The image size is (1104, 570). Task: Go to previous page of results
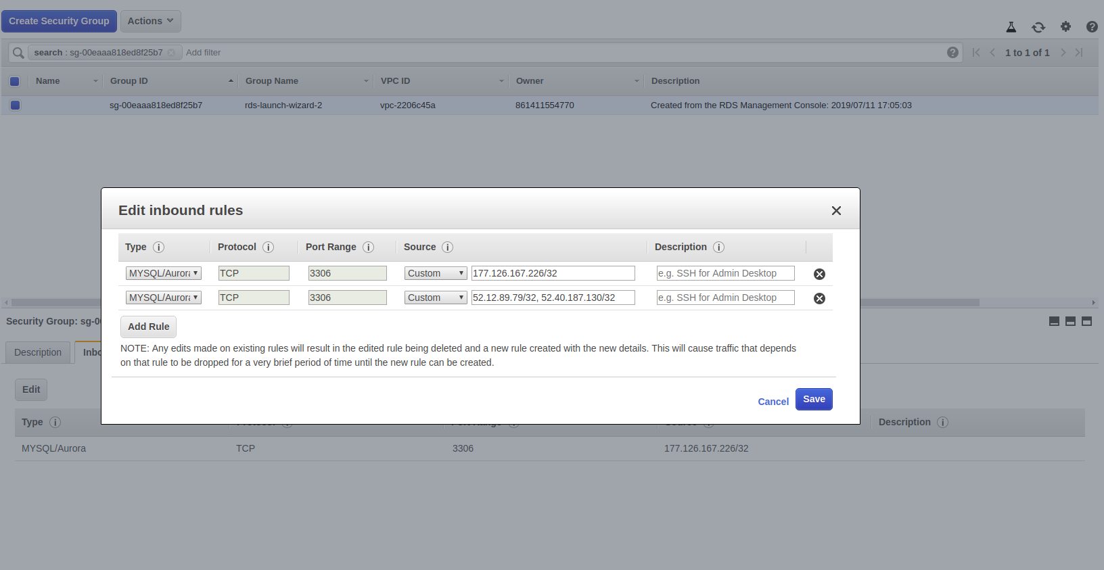pyautogui.click(x=992, y=53)
